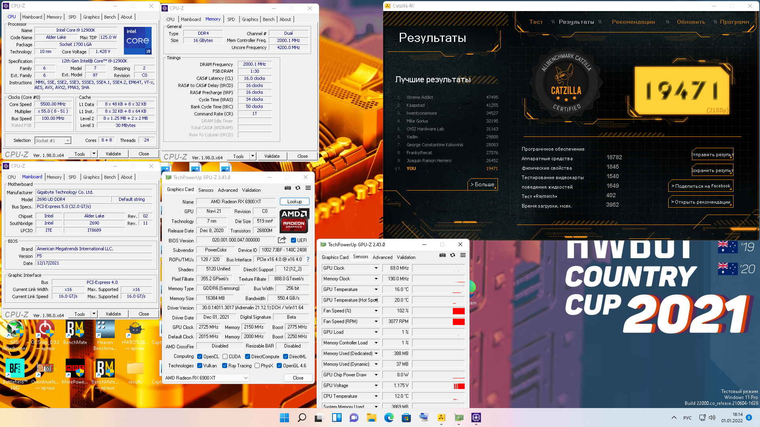The image size is (760, 427).
Task: Click the Больше button in Catzilla
Action: (483, 184)
